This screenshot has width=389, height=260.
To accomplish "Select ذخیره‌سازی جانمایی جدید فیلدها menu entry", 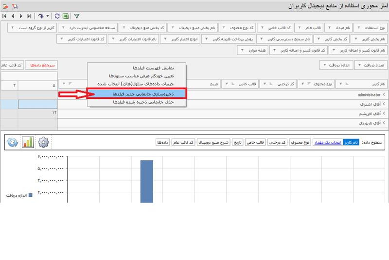I will click(137, 93).
